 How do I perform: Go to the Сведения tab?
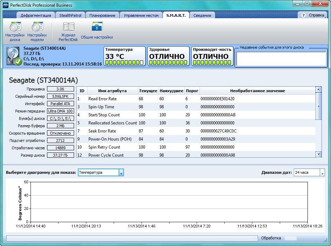point(202,15)
